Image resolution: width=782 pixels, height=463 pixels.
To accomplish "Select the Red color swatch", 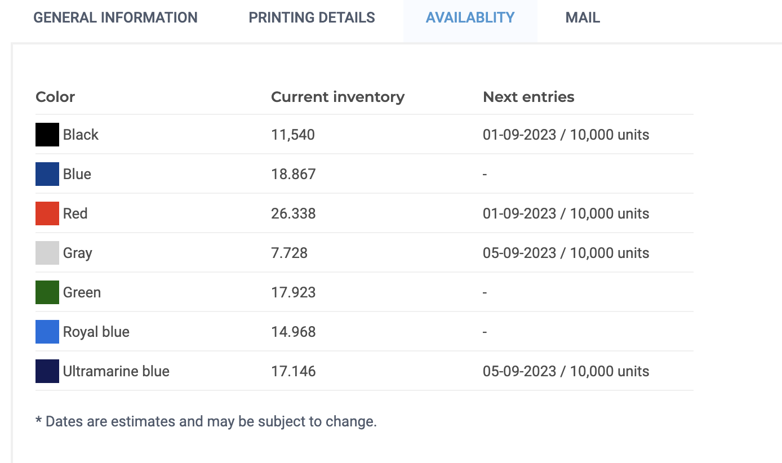I will (x=47, y=213).
